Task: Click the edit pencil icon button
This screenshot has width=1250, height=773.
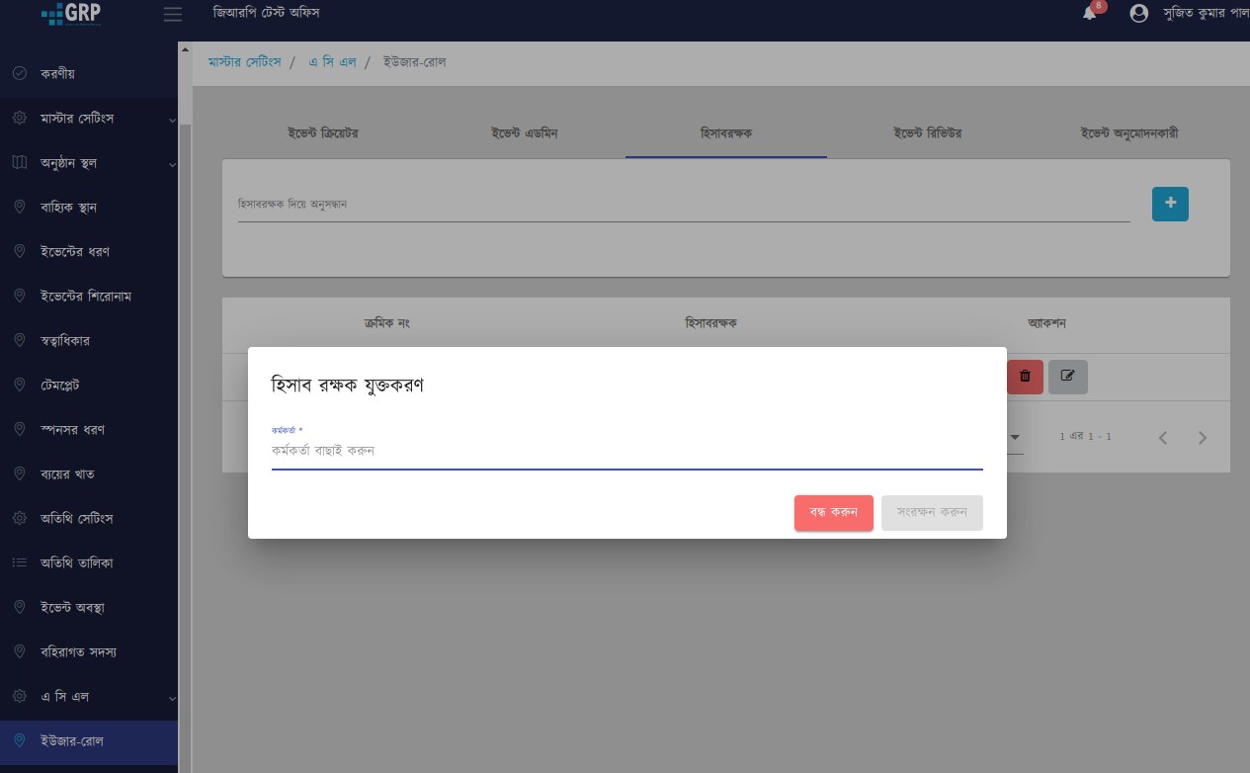Action: (1067, 377)
